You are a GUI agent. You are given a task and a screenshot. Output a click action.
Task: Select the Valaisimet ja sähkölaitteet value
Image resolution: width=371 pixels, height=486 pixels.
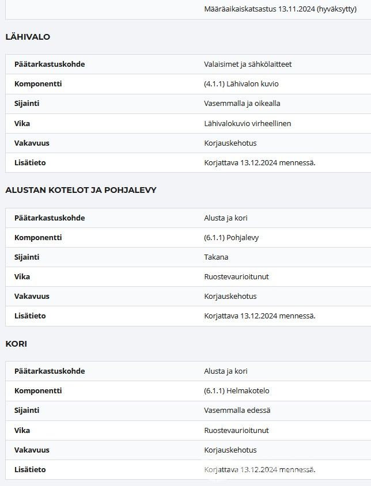[248, 64]
